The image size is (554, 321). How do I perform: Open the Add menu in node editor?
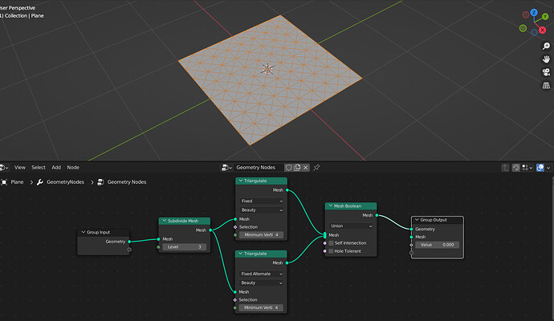(56, 168)
